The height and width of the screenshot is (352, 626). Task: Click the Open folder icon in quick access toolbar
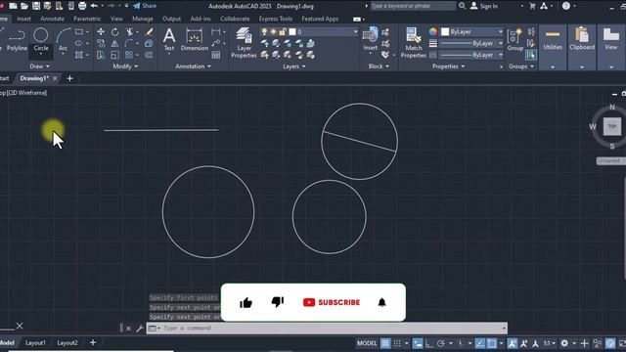(x=24, y=6)
